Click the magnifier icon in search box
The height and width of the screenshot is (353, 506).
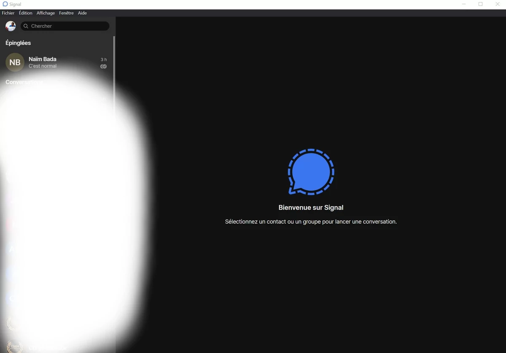pos(26,26)
